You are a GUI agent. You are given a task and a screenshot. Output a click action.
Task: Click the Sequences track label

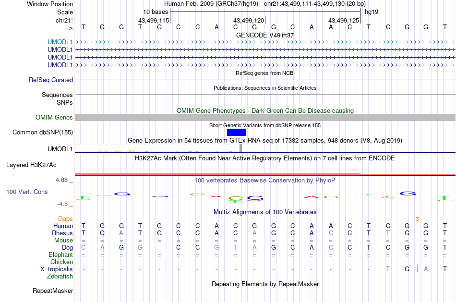click(x=57, y=95)
